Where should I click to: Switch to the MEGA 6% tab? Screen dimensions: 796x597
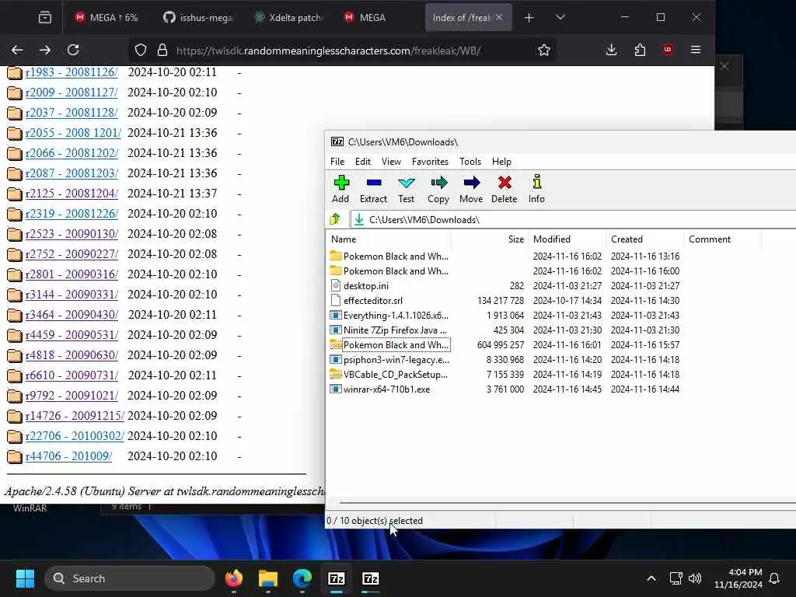click(x=106, y=18)
